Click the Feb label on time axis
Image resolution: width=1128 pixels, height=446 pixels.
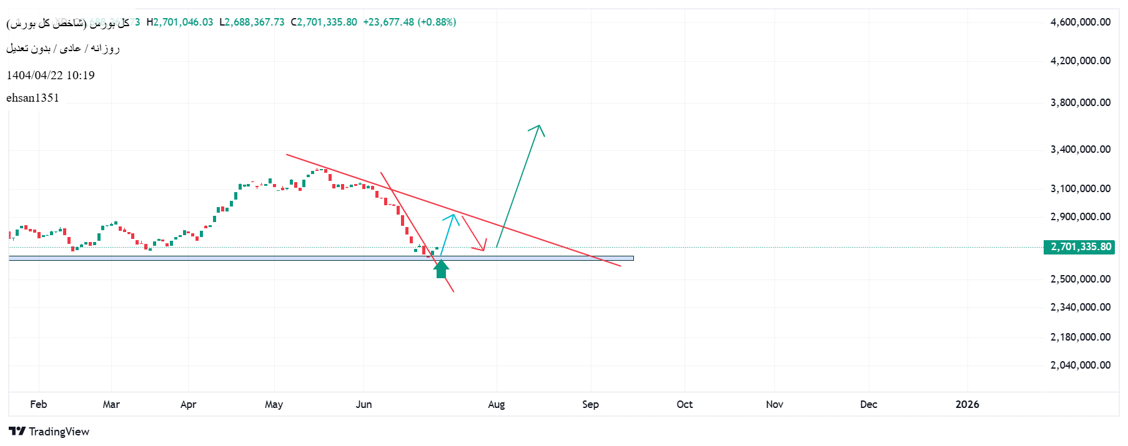pos(39,404)
